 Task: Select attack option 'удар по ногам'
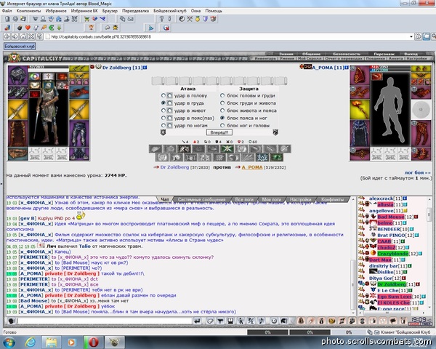pyautogui.click(x=163, y=126)
